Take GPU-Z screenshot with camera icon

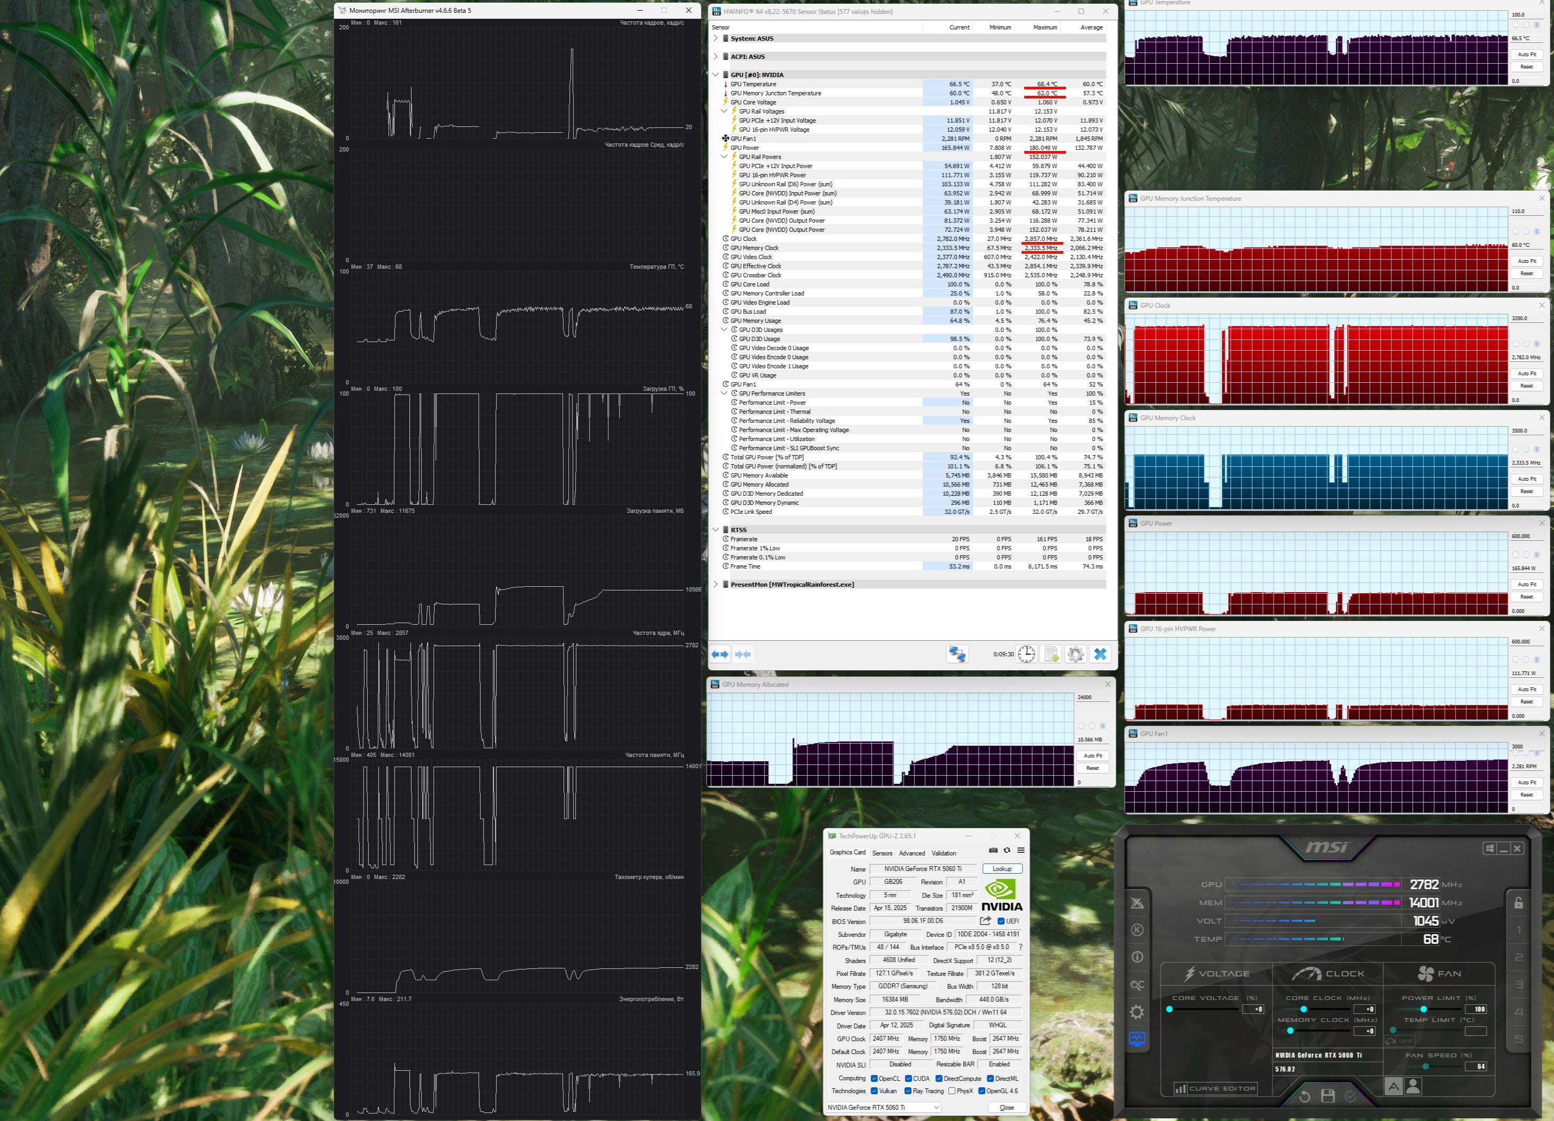(993, 850)
